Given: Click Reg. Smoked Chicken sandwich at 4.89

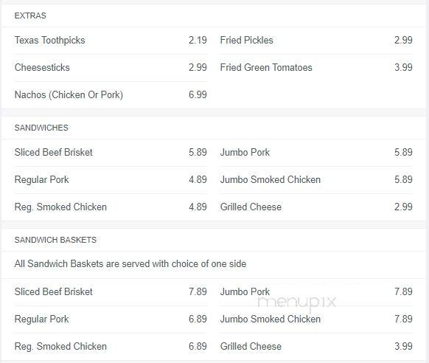Looking at the screenshot, I should point(111,207).
